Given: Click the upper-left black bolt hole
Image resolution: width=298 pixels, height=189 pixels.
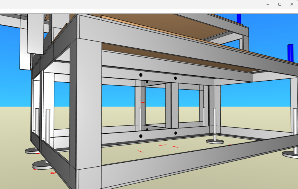Looking at the screenshot, I should [x=141, y=75].
